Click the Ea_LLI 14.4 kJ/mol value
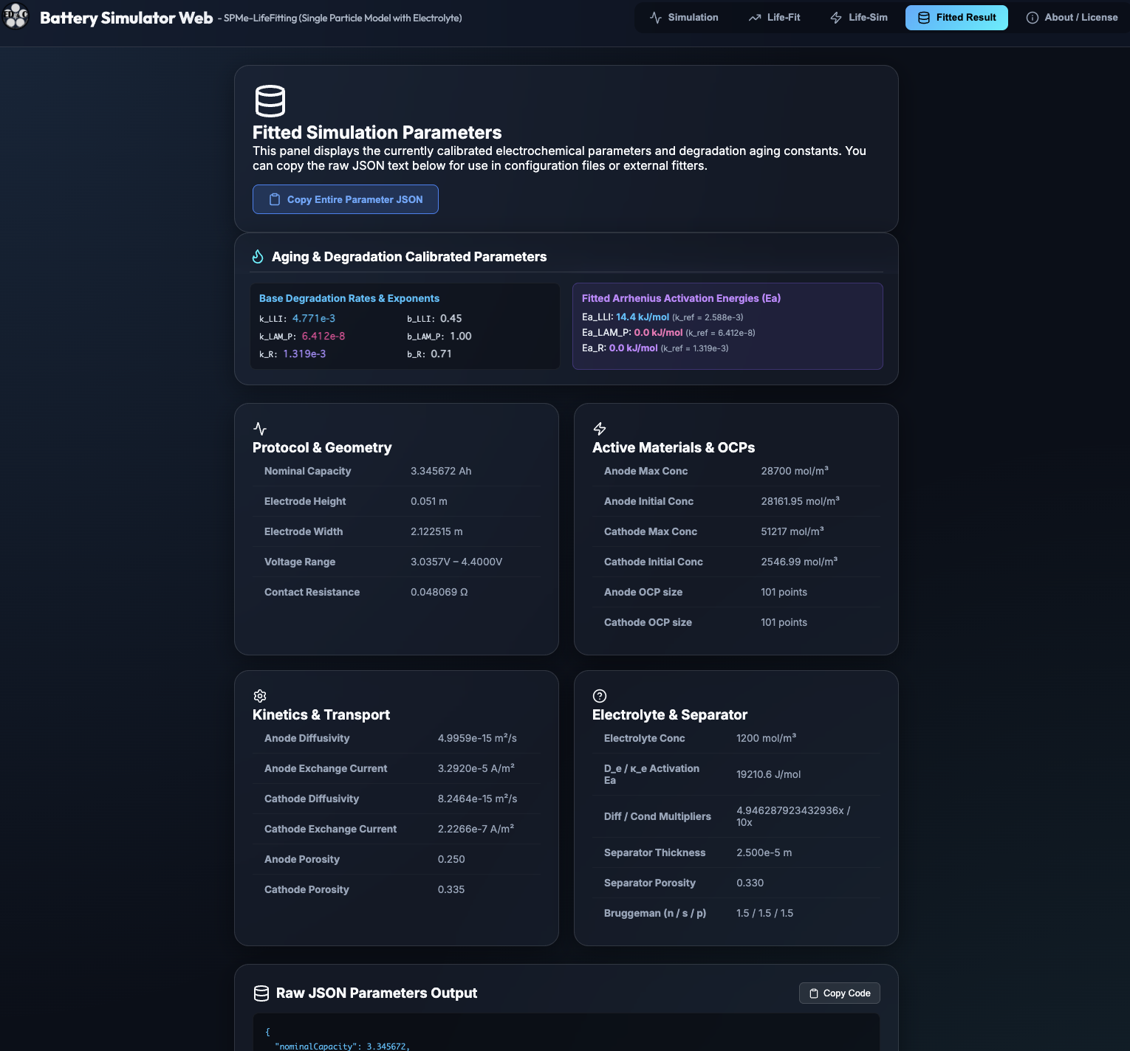This screenshot has width=1130, height=1051. click(x=643, y=317)
